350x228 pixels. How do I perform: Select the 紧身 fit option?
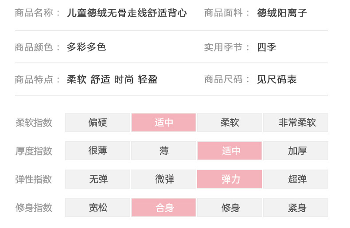pos(296,208)
